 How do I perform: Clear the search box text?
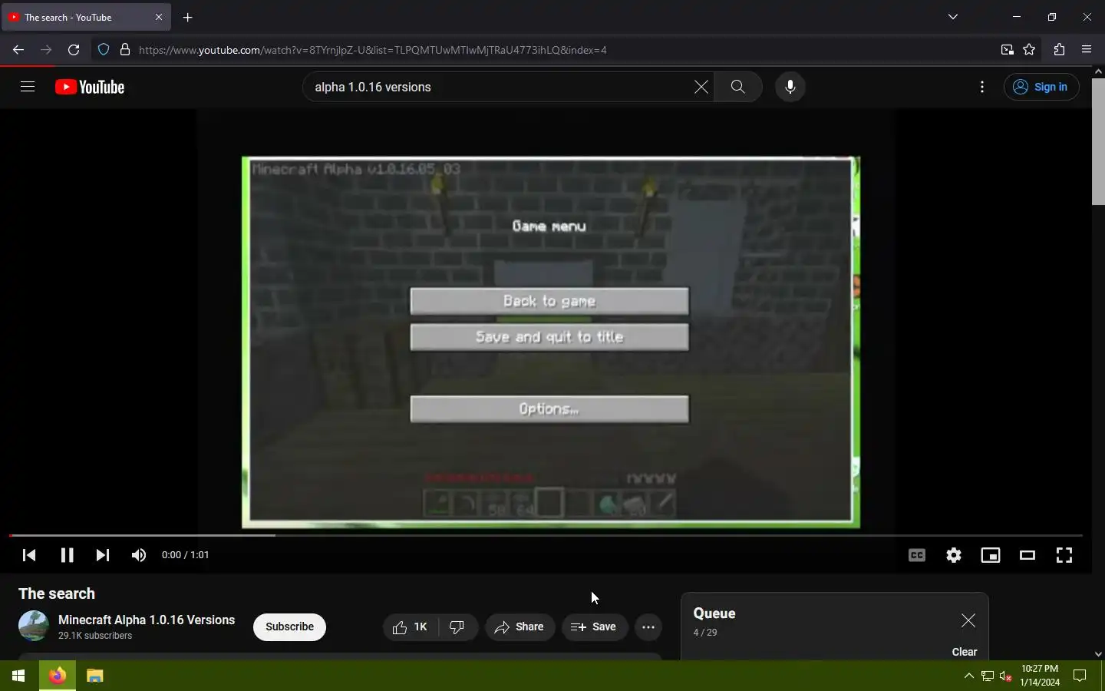[x=701, y=87]
